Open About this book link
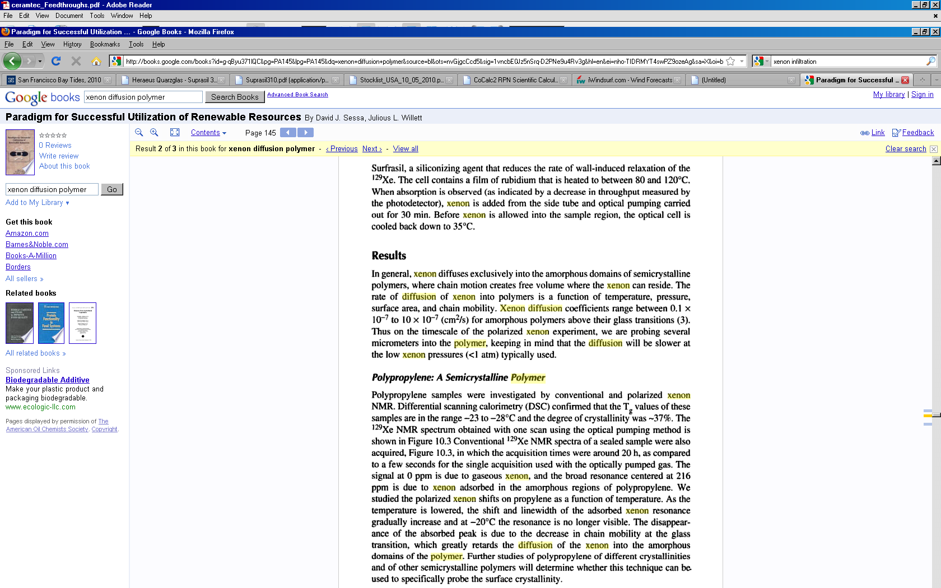This screenshot has height=588, width=941. (64, 166)
